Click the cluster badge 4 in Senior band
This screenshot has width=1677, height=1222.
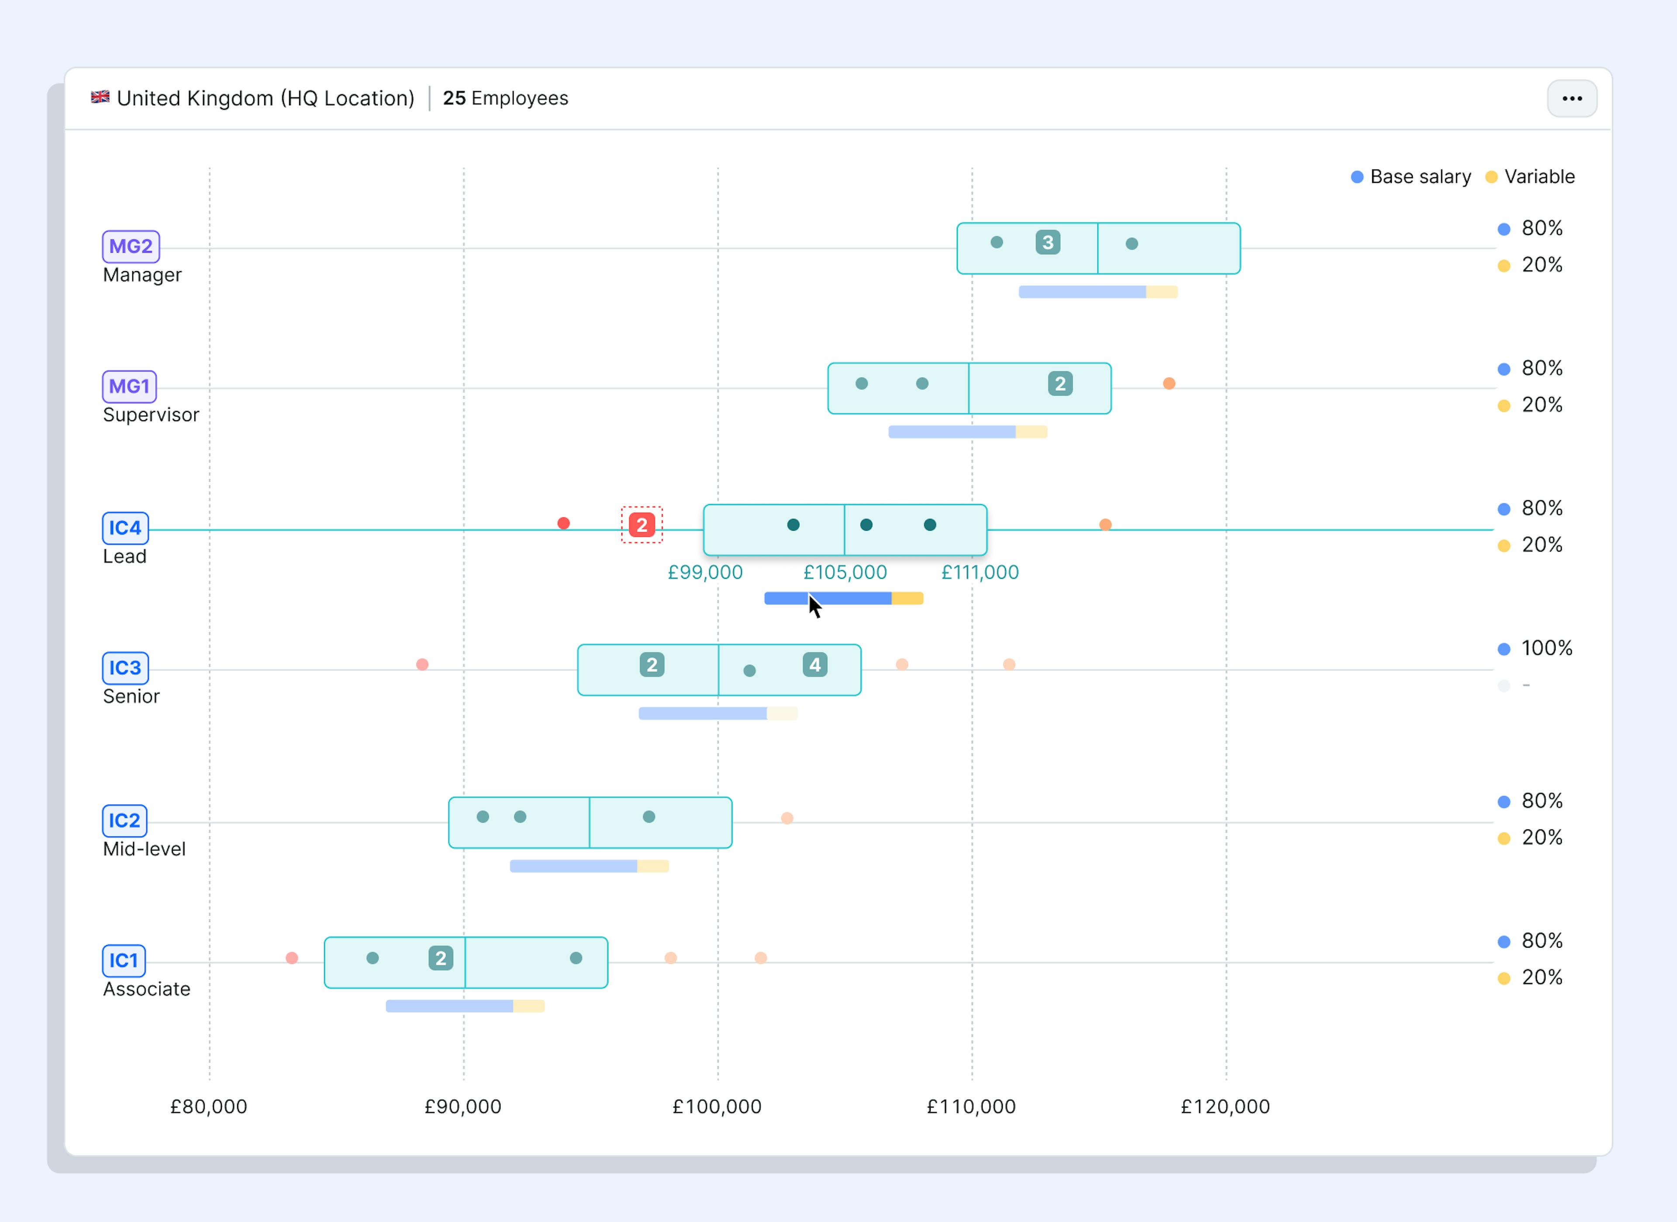point(814,665)
